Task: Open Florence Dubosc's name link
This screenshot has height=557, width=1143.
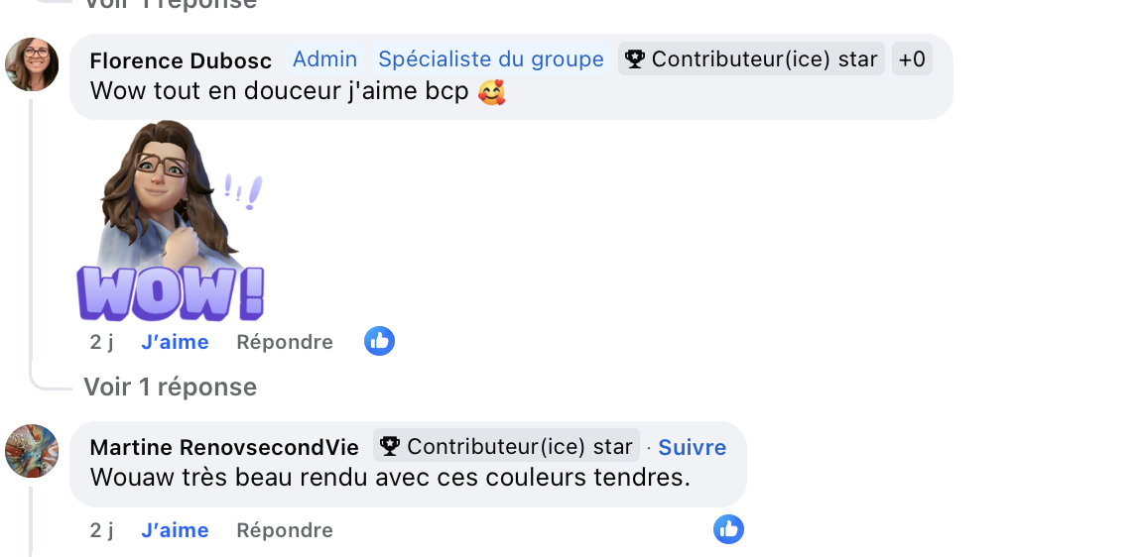Action: pyautogui.click(x=181, y=60)
